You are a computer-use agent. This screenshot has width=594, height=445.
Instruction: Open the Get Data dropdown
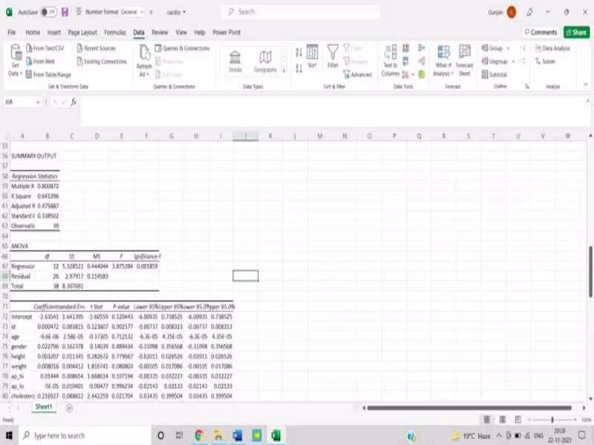pyautogui.click(x=16, y=59)
